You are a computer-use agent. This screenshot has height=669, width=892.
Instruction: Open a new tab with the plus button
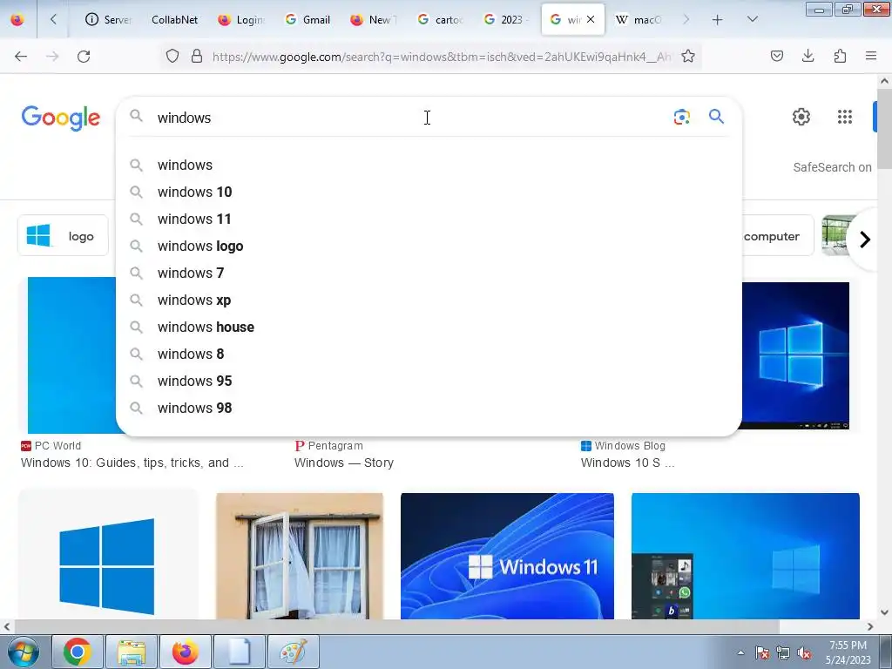coord(718,20)
